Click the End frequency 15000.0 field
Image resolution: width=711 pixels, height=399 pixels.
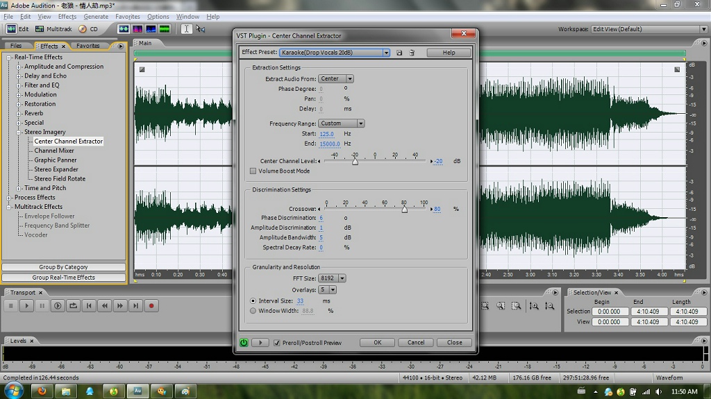[x=330, y=144]
